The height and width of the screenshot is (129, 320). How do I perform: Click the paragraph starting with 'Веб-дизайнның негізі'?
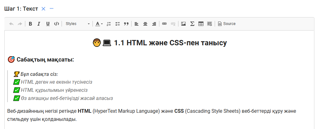(x=152, y=115)
